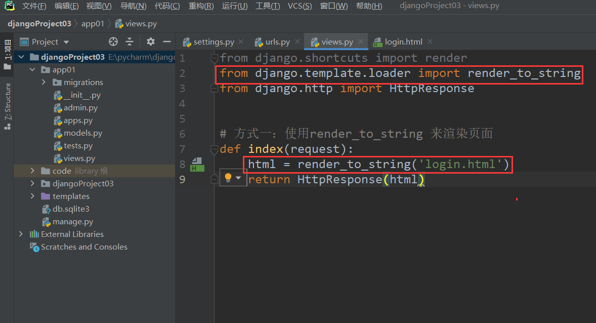The height and width of the screenshot is (323, 596).
Task: Click the locate opened file target icon
Action: [113, 42]
